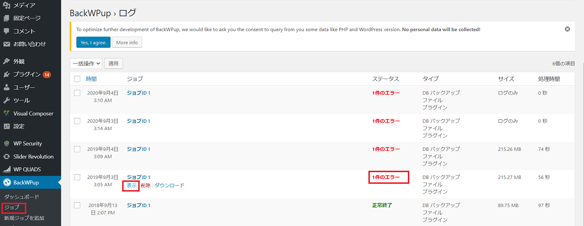Click the Tools wrench icon

click(7, 100)
